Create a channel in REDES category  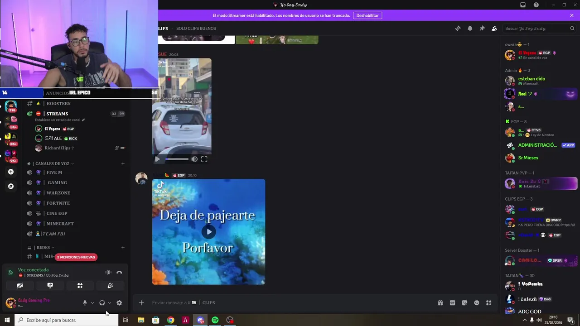[123, 248]
